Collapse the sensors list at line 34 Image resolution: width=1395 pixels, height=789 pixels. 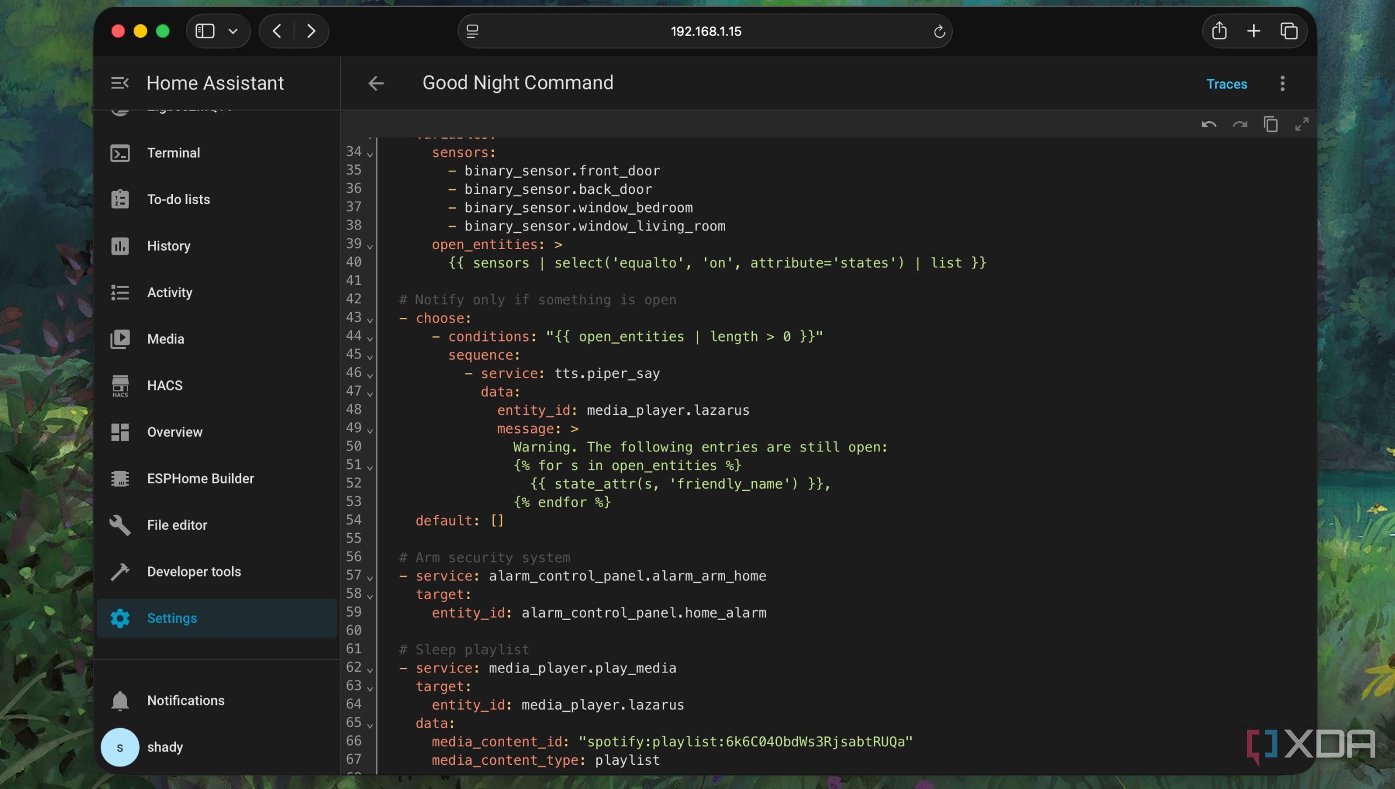tap(370, 154)
